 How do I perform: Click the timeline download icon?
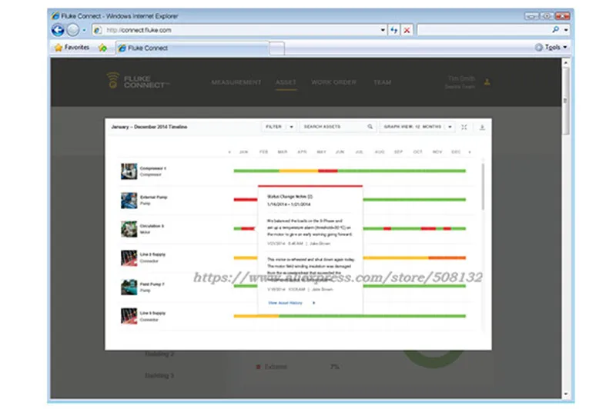click(x=482, y=127)
